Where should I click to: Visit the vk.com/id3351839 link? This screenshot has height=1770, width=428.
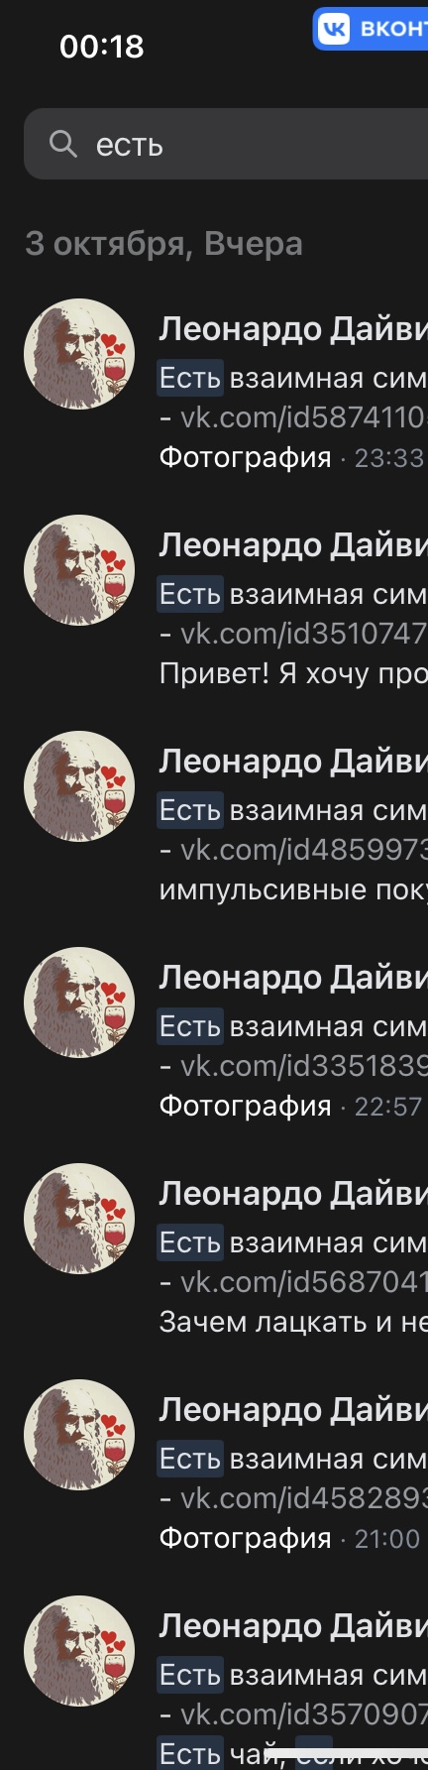pos(304,1066)
